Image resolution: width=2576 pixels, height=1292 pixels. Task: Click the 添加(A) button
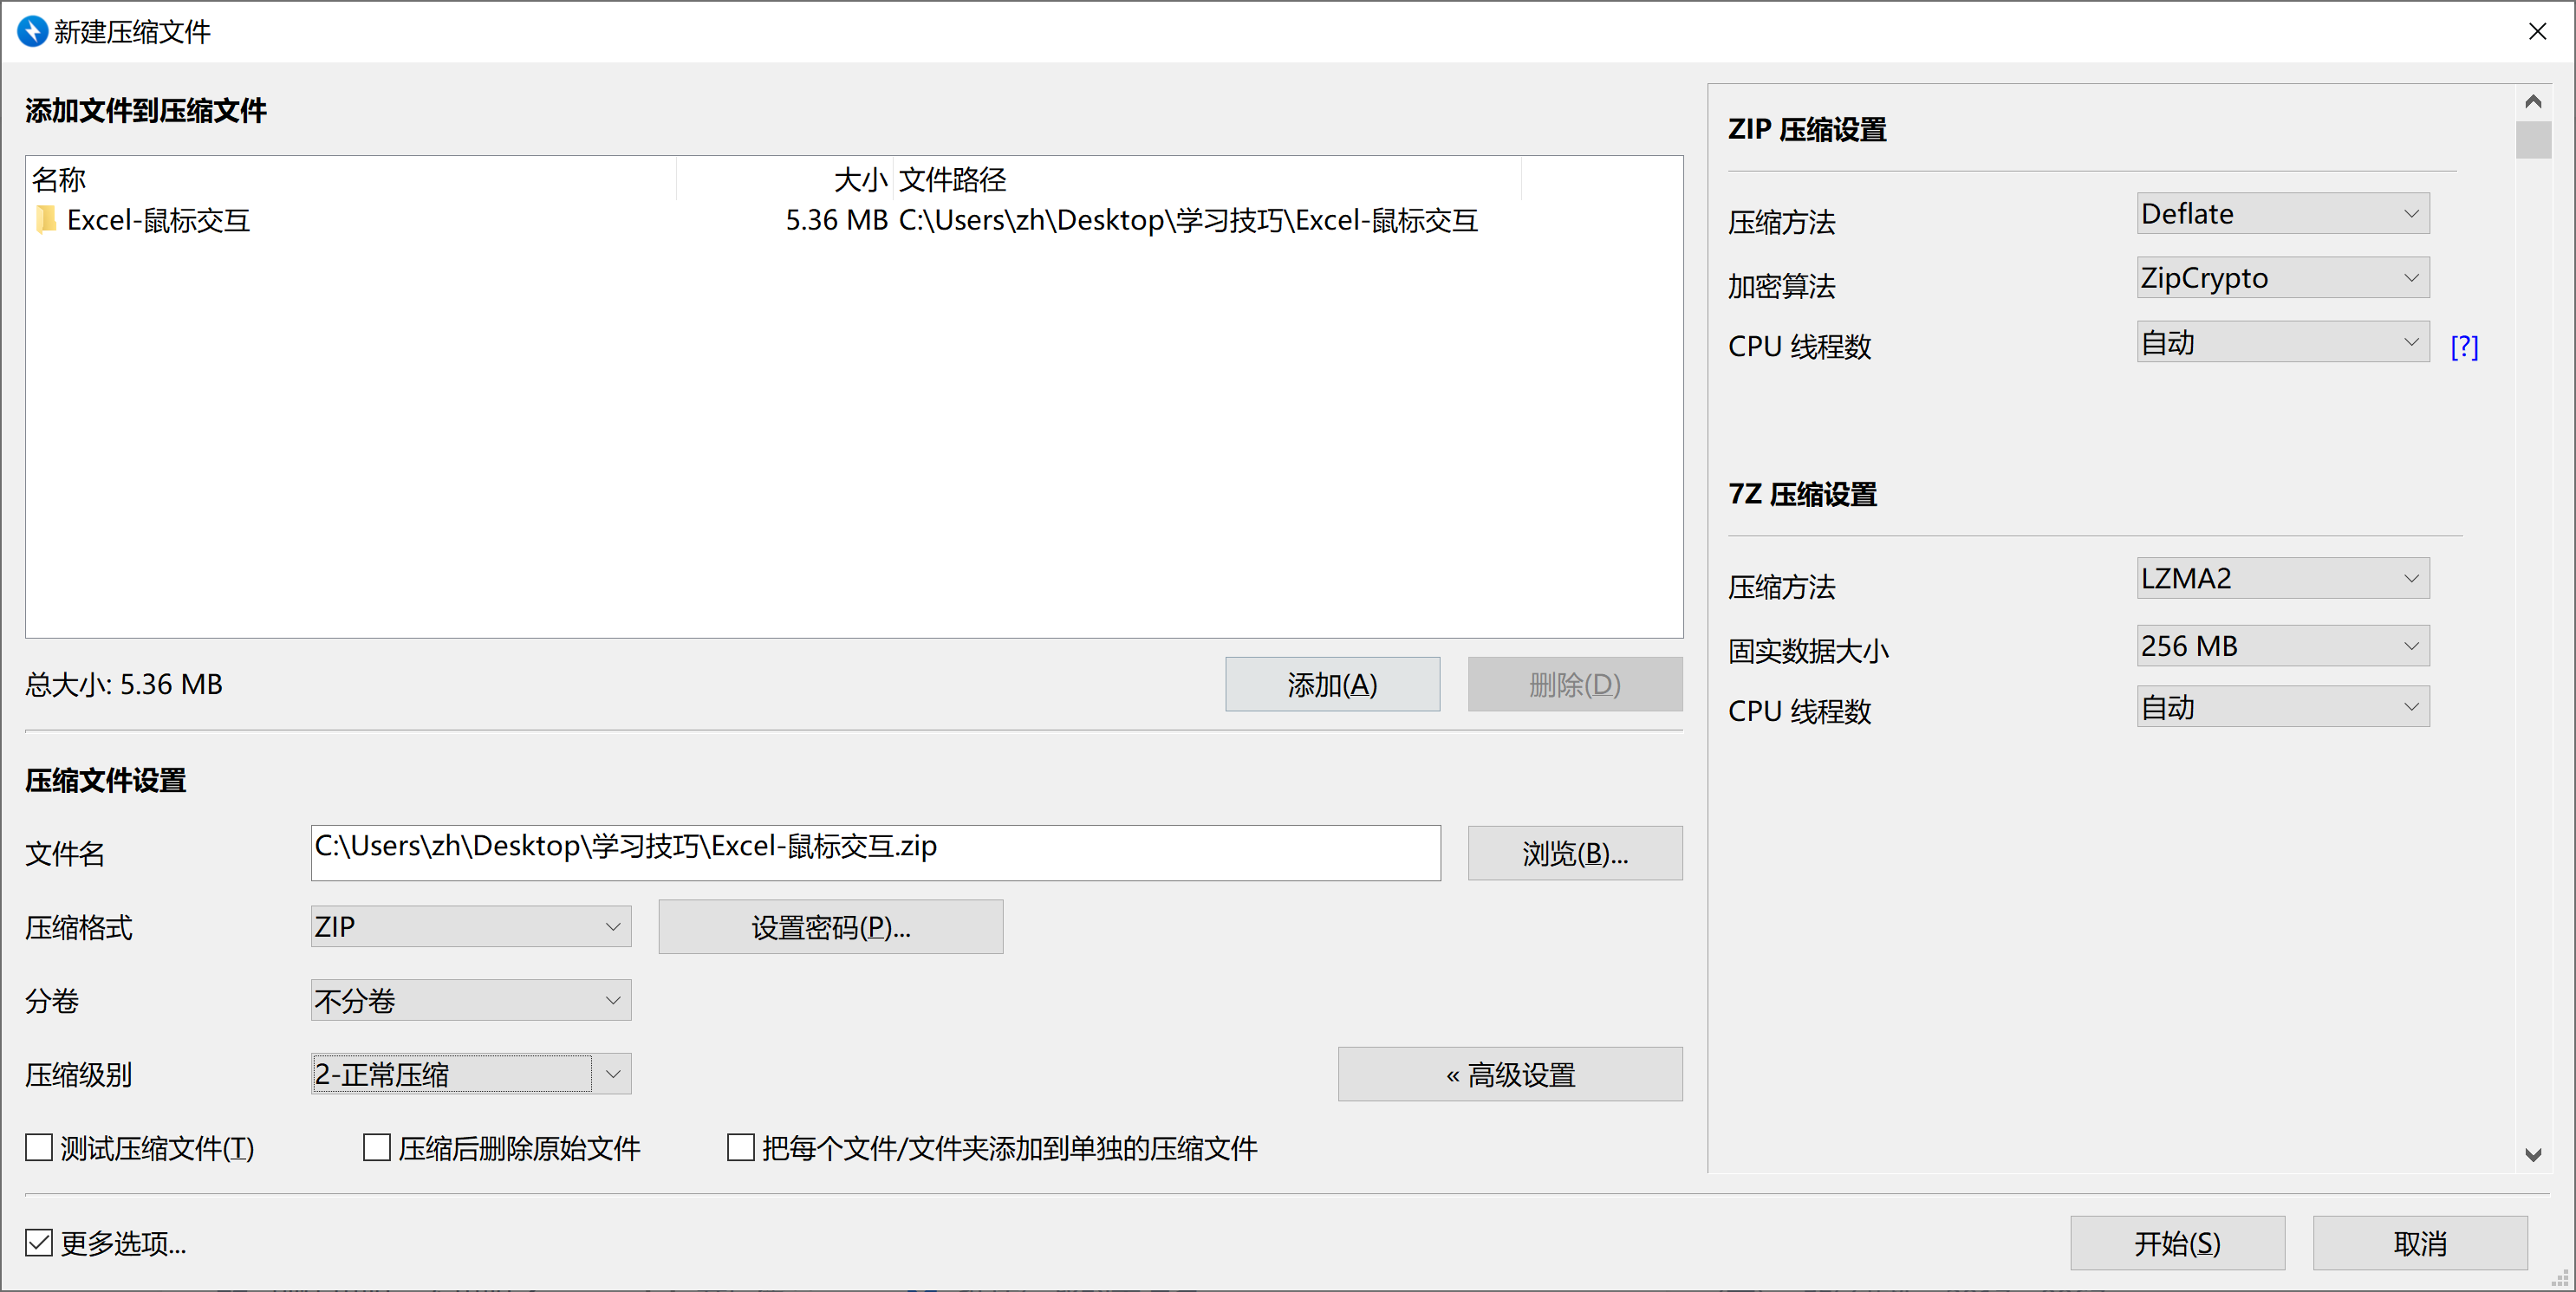(x=1333, y=684)
